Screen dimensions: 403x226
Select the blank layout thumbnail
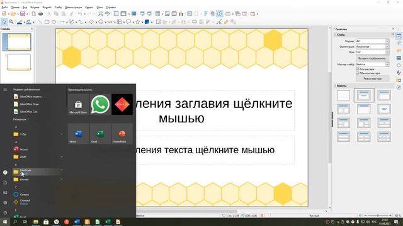click(343, 95)
